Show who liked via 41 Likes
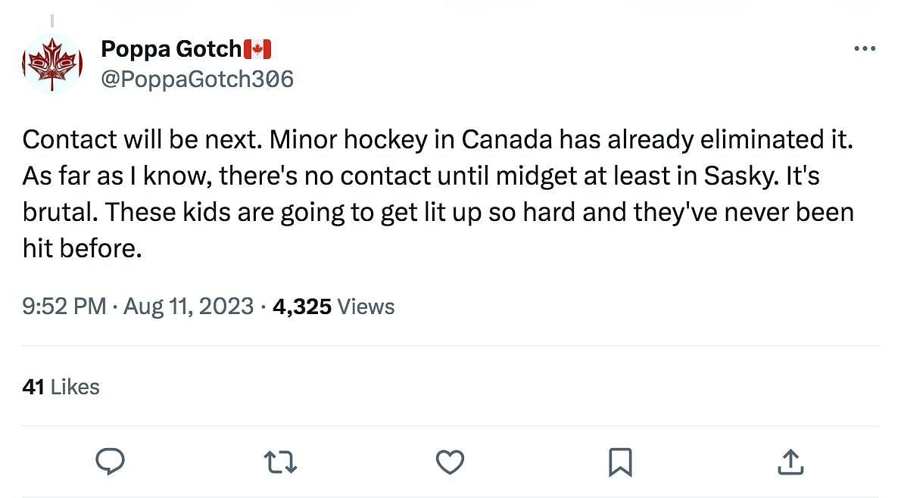 pos(61,387)
